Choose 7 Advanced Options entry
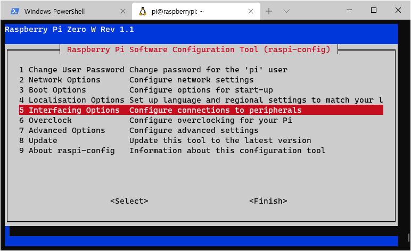The width and height of the screenshot is (411, 251). (x=201, y=130)
